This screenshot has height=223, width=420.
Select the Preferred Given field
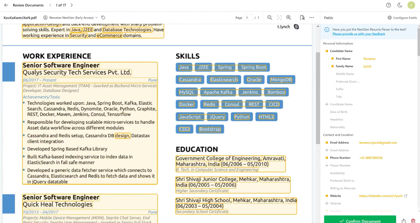pos(348,81)
